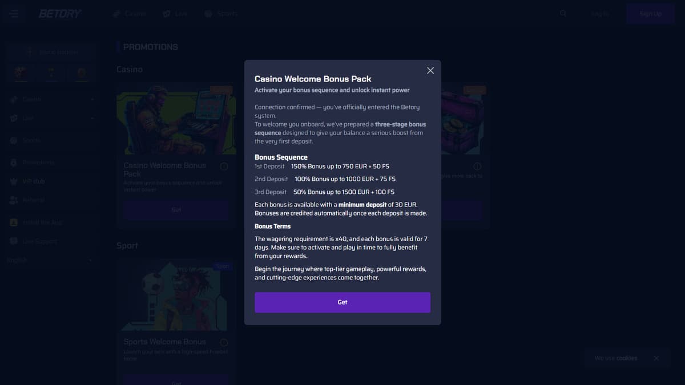Click the 'PROMOTIONS' page heading
The width and height of the screenshot is (685, 385).
tap(151, 47)
